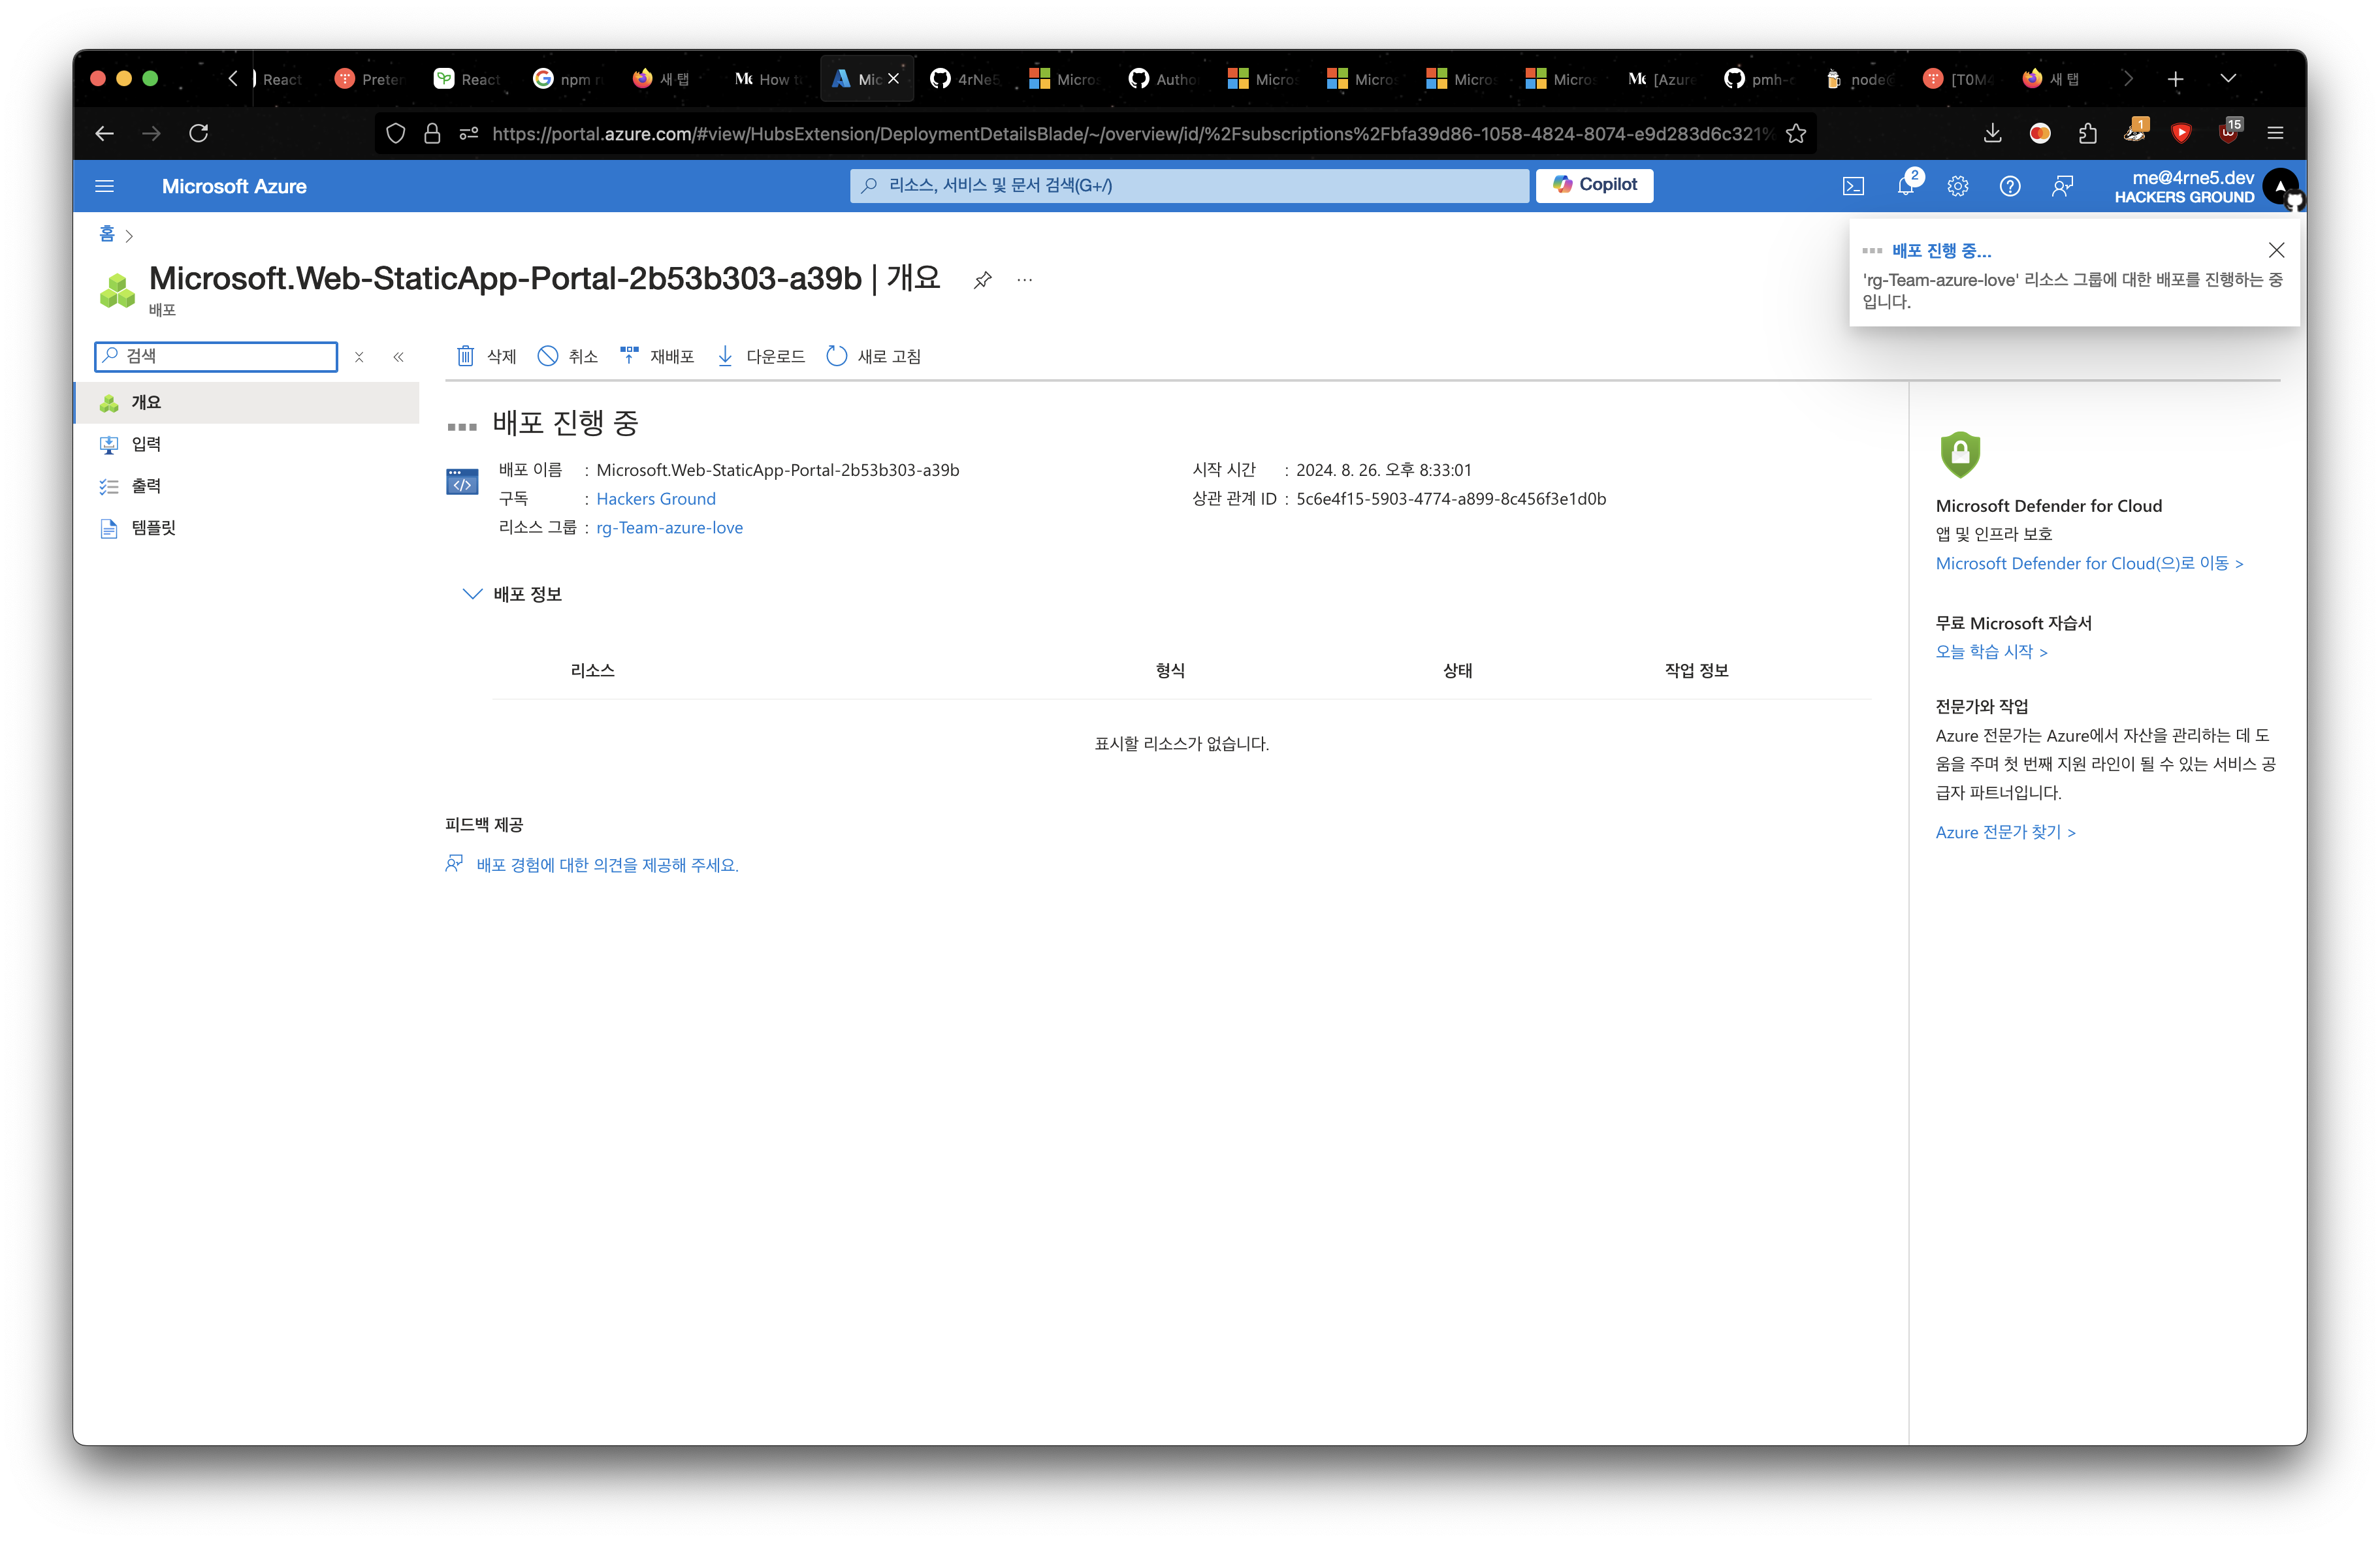
Task: Open the Azure Cloud Shell icon
Action: (x=1853, y=186)
